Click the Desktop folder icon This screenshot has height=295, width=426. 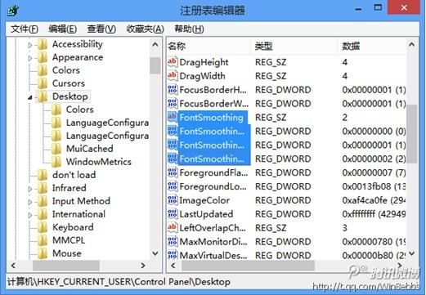(x=43, y=96)
